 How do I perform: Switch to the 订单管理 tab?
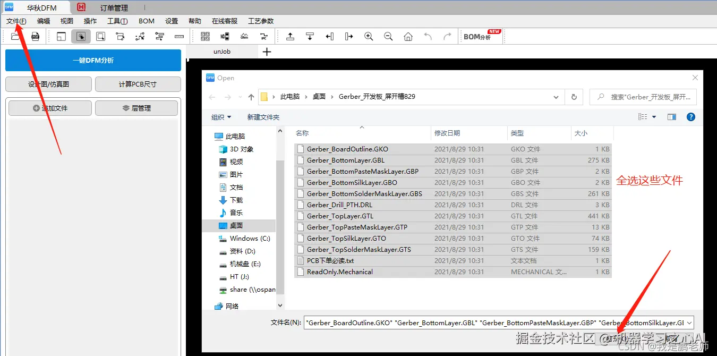[114, 8]
